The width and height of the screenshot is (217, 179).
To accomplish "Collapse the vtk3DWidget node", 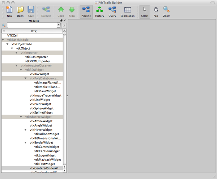I will tap(21, 70).
